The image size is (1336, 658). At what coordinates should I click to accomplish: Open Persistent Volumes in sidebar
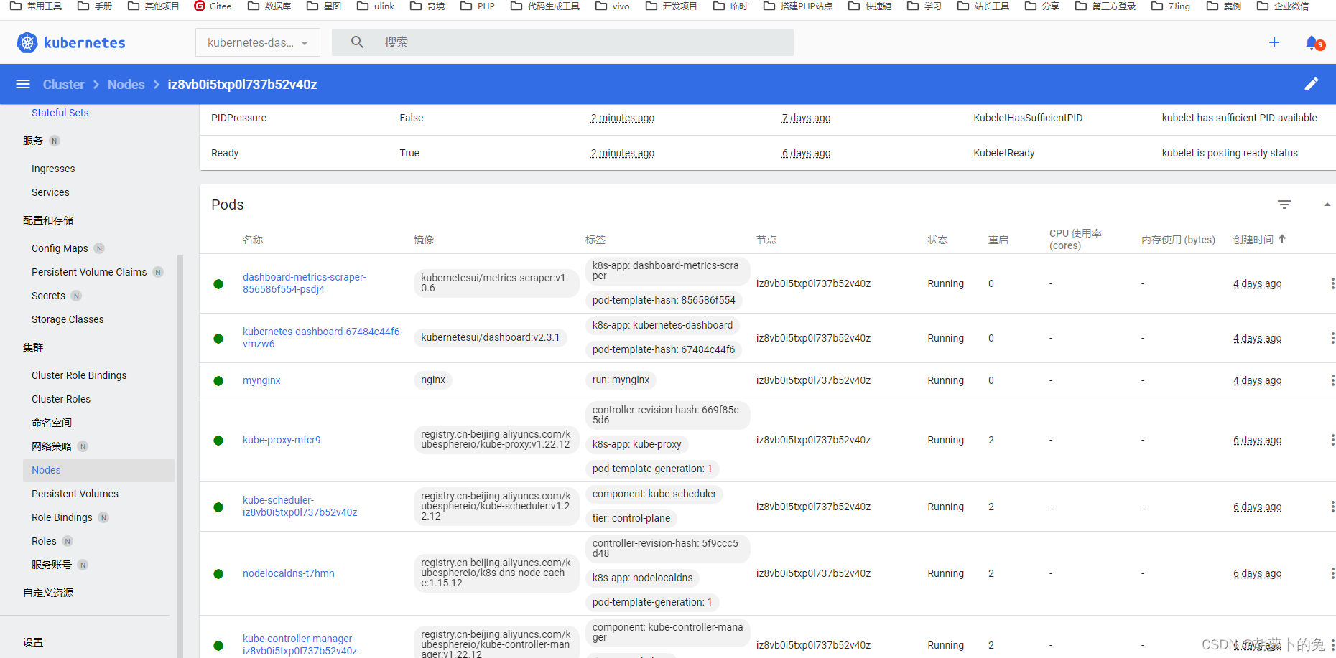click(x=75, y=494)
